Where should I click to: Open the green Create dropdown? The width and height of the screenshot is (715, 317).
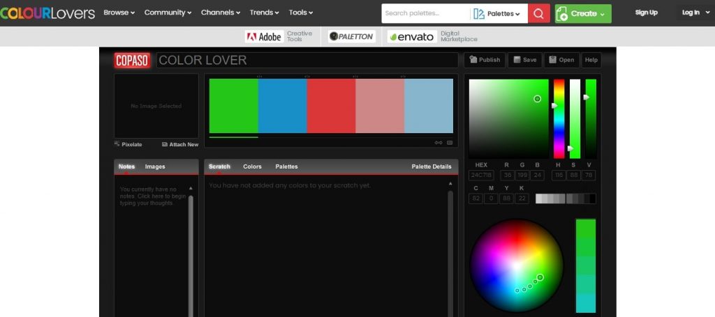(x=583, y=14)
